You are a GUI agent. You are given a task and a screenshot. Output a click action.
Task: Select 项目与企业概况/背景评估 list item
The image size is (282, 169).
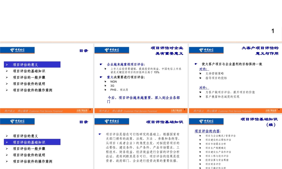(221, 136)
